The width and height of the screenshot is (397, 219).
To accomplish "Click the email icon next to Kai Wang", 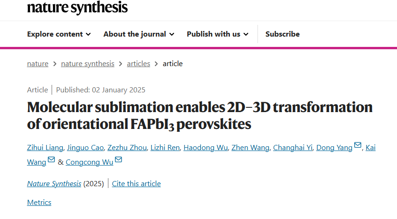I will coord(52,159).
